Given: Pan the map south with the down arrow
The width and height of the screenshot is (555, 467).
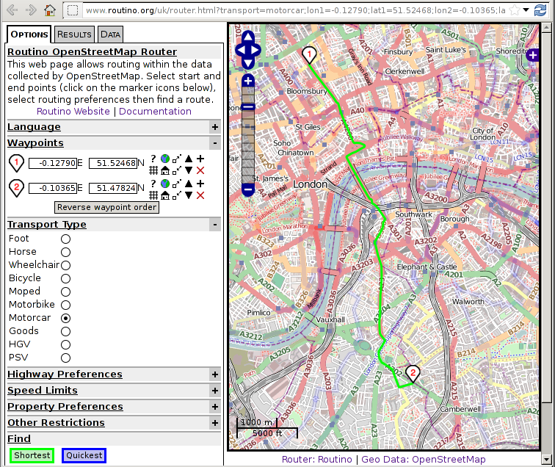Looking at the screenshot, I should pos(248,63).
